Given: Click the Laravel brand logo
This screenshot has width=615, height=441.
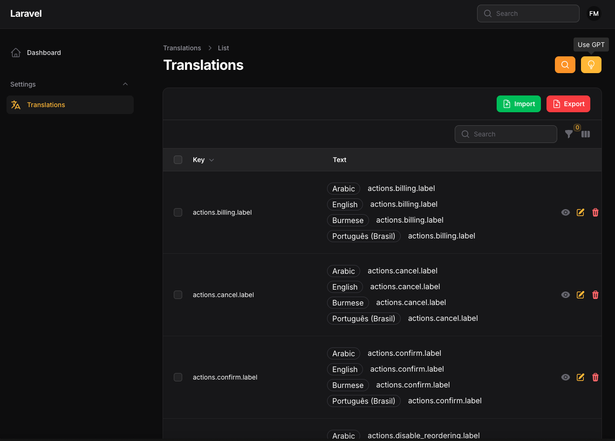Looking at the screenshot, I should pos(26,14).
